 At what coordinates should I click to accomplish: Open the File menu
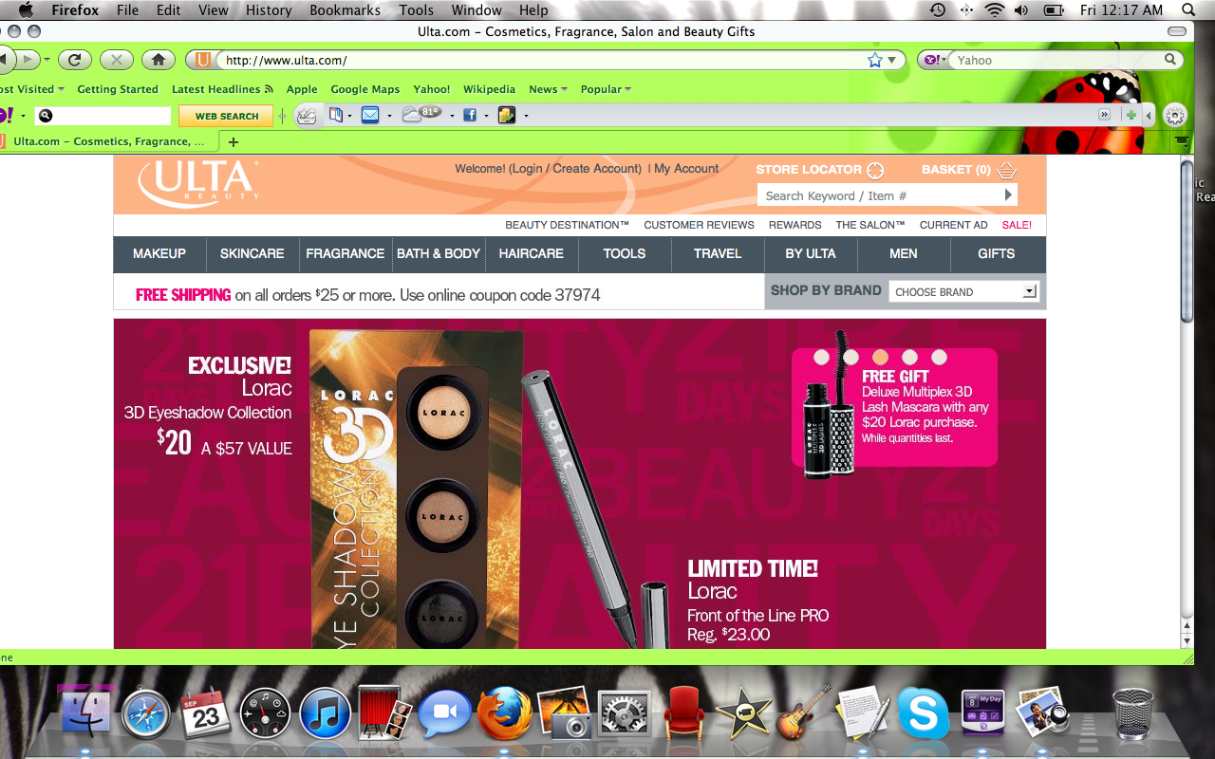pos(127,10)
